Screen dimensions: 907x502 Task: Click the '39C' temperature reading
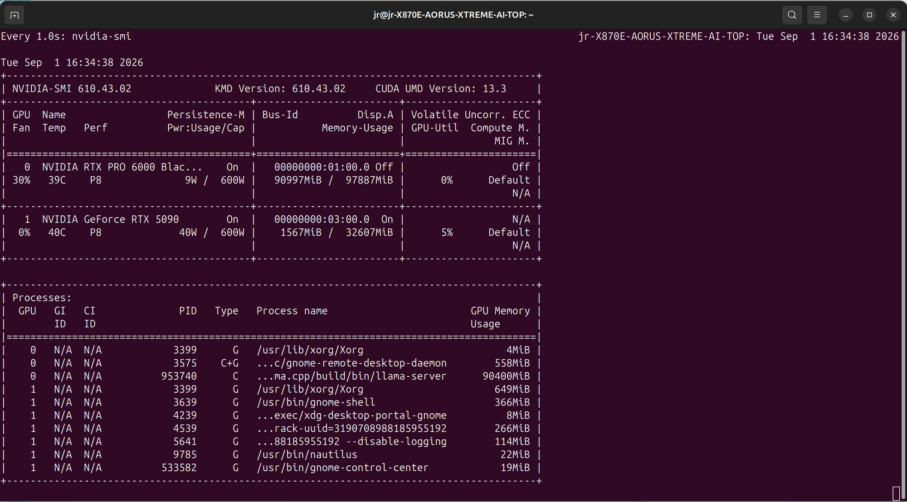(57, 180)
